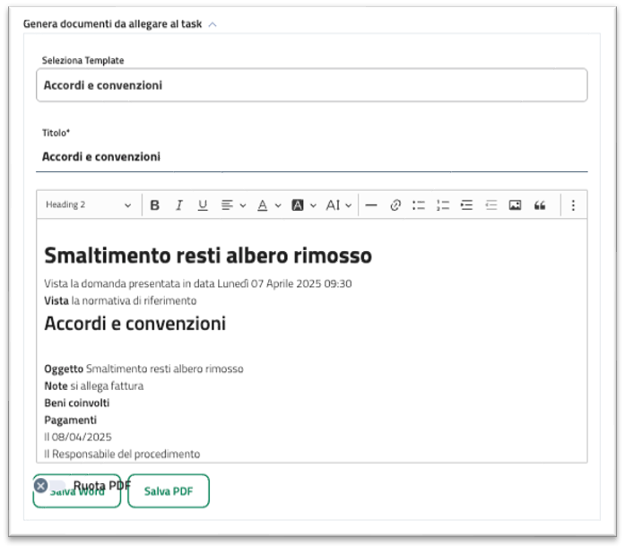The height and width of the screenshot is (547, 625).
Task: Create a bulleted list
Action: [x=419, y=205]
